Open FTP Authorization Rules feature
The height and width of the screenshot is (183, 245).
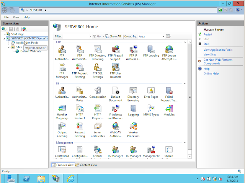click(x=80, y=53)
